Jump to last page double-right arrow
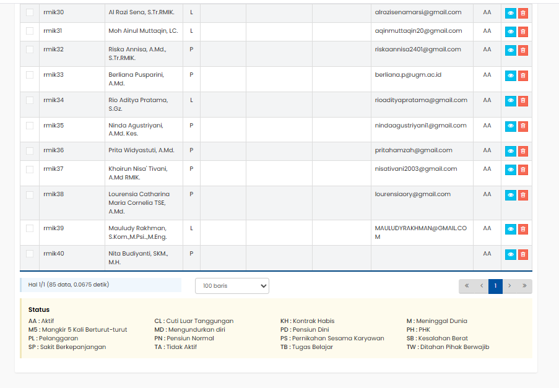Viewport: 559px width, 388px height. click(x=524, y=286)
